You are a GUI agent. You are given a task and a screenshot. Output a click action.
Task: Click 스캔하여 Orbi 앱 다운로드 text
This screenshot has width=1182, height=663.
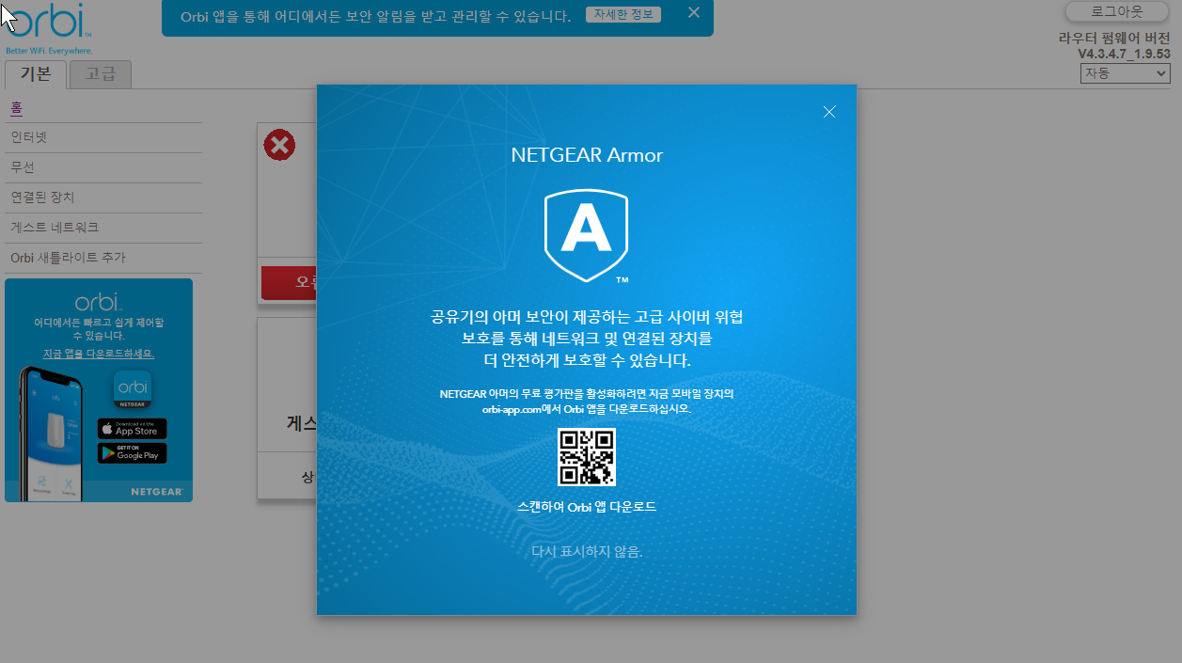click(x=587, y=507)
